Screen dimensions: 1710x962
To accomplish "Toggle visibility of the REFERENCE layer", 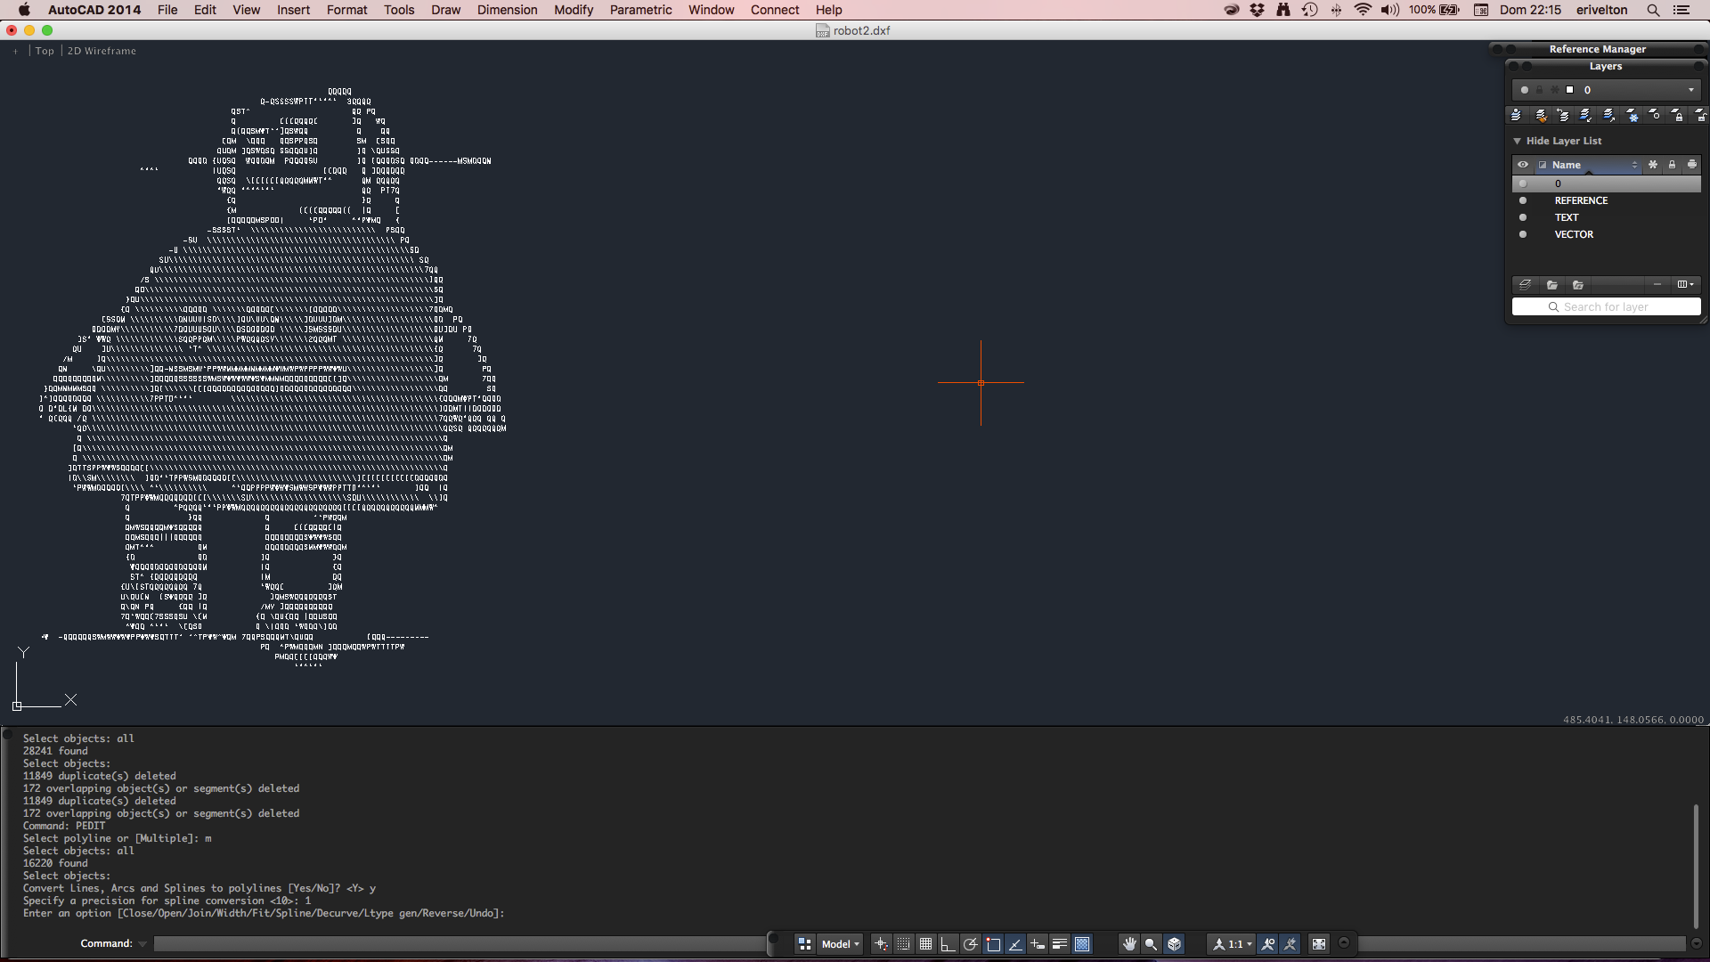I will click(1523, 200).
